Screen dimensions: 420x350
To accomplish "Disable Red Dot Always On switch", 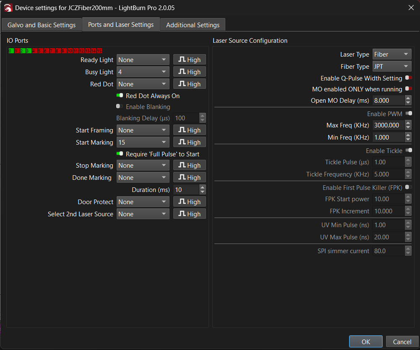I will coord(120,96).
